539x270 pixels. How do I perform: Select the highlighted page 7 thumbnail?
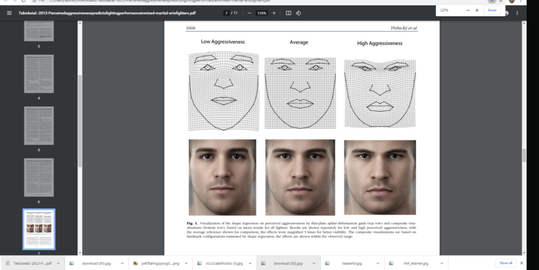[x=39, y=229]
